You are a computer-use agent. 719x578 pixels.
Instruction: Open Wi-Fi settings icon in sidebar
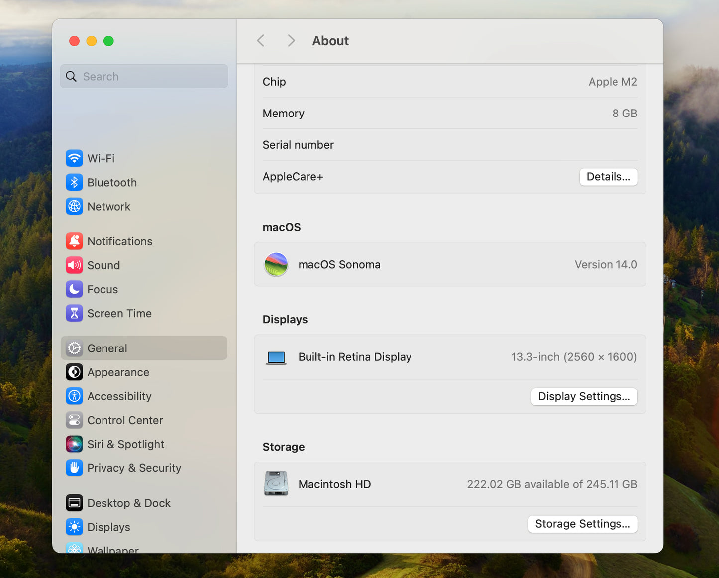click(x=74, y=158)
